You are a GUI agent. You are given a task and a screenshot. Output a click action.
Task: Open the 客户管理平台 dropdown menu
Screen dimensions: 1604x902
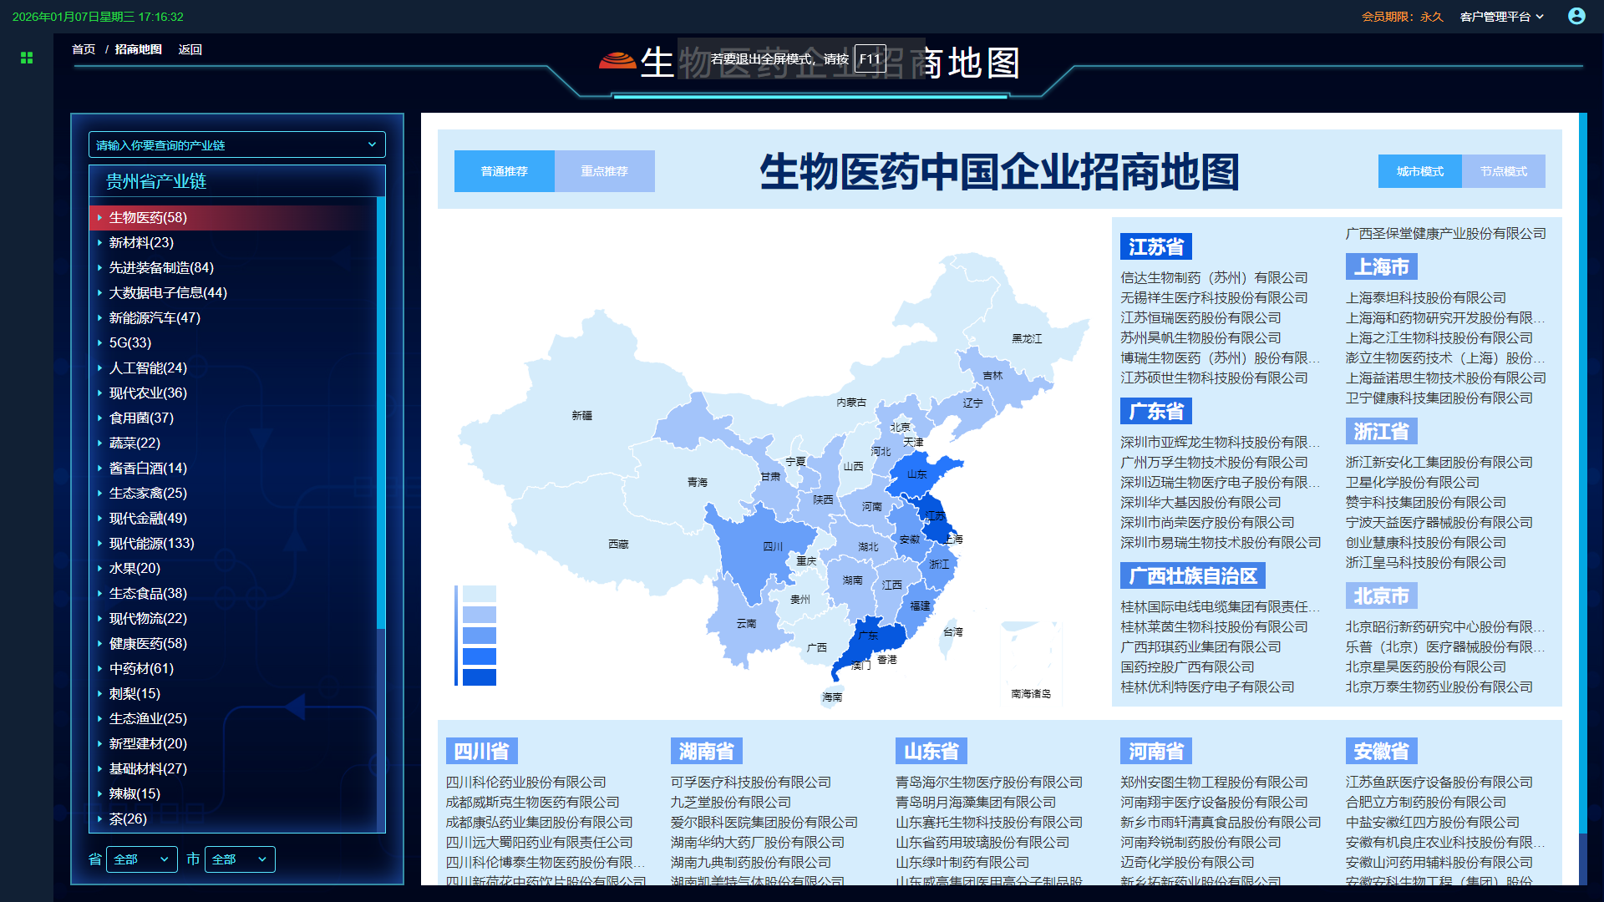[1502, 16]
